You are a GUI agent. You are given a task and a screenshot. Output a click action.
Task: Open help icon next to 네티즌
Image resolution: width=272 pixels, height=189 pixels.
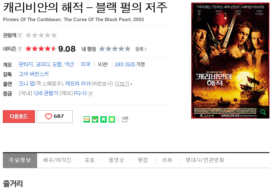[x=20, y=49]
